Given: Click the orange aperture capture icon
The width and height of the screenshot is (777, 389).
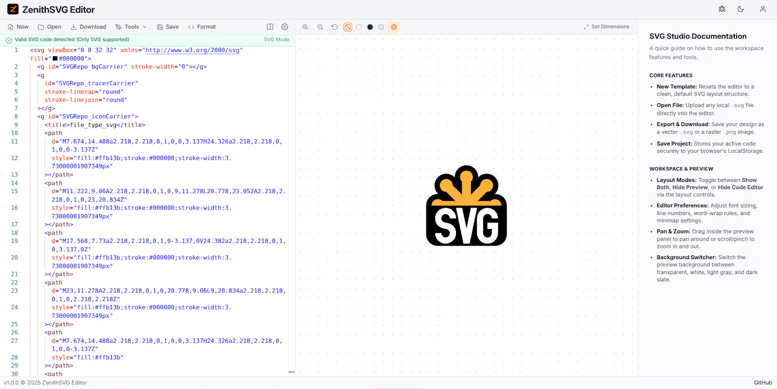Looking at the screenshot, I should pos(394,27).
